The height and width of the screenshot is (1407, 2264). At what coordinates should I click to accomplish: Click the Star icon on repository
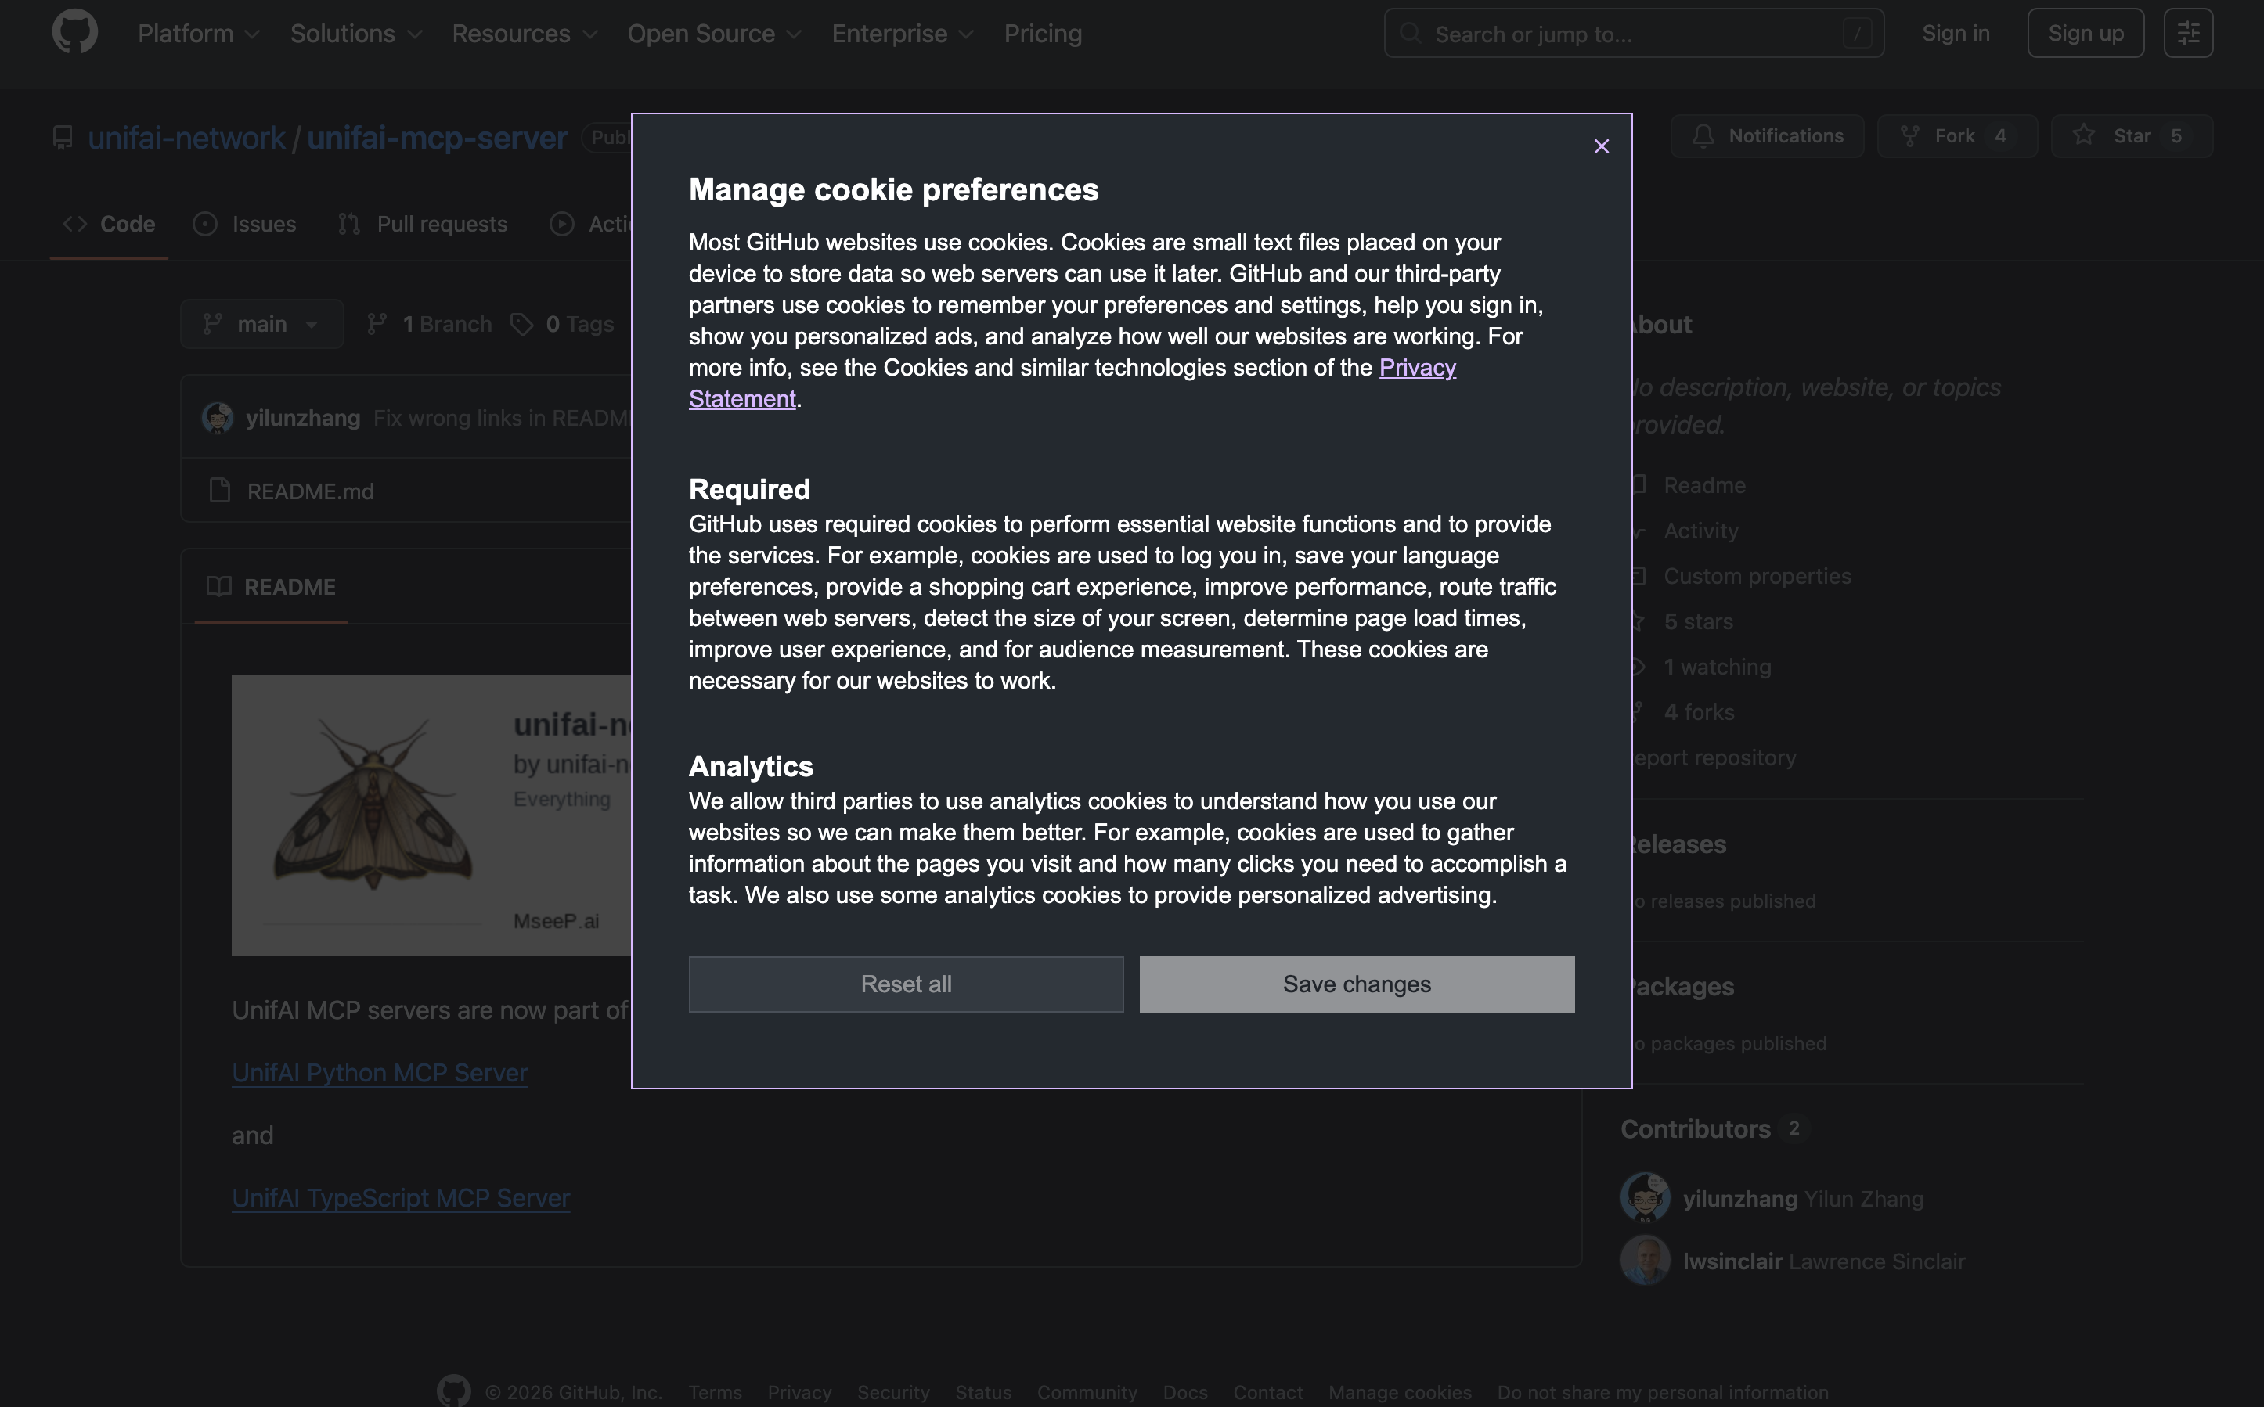click(2083, 136)
